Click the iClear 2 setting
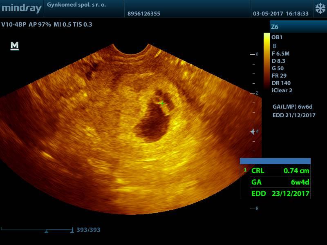This screenshot has height=245, width=327. (x=282, y=91)
